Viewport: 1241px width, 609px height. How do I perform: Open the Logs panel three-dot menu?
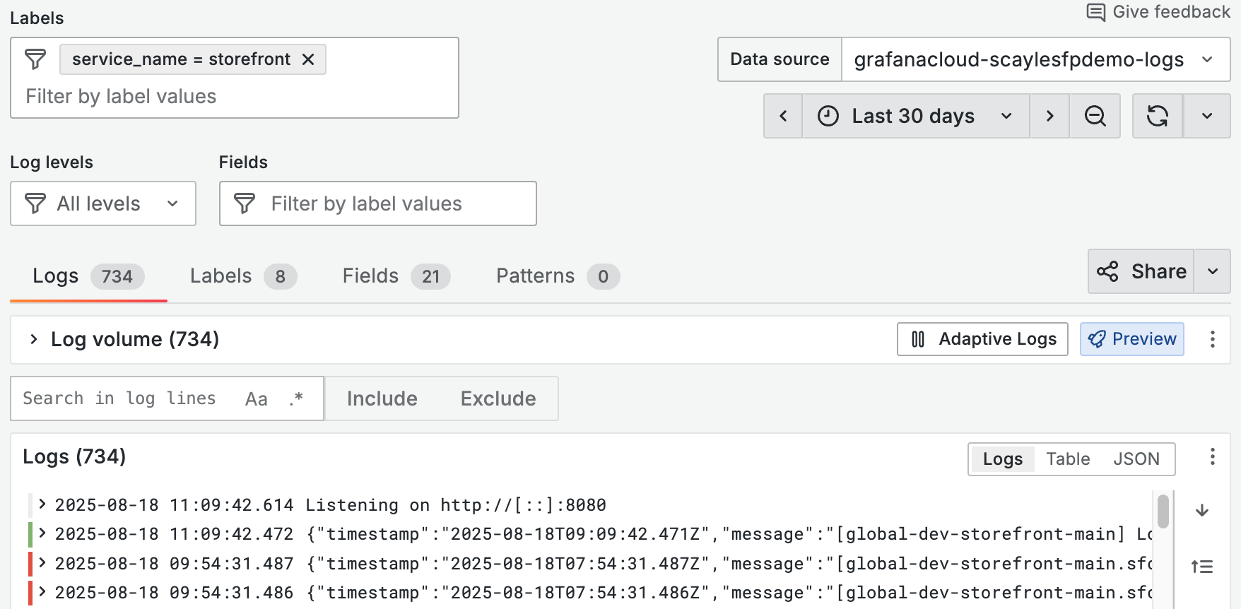(x=1212, y=457)
